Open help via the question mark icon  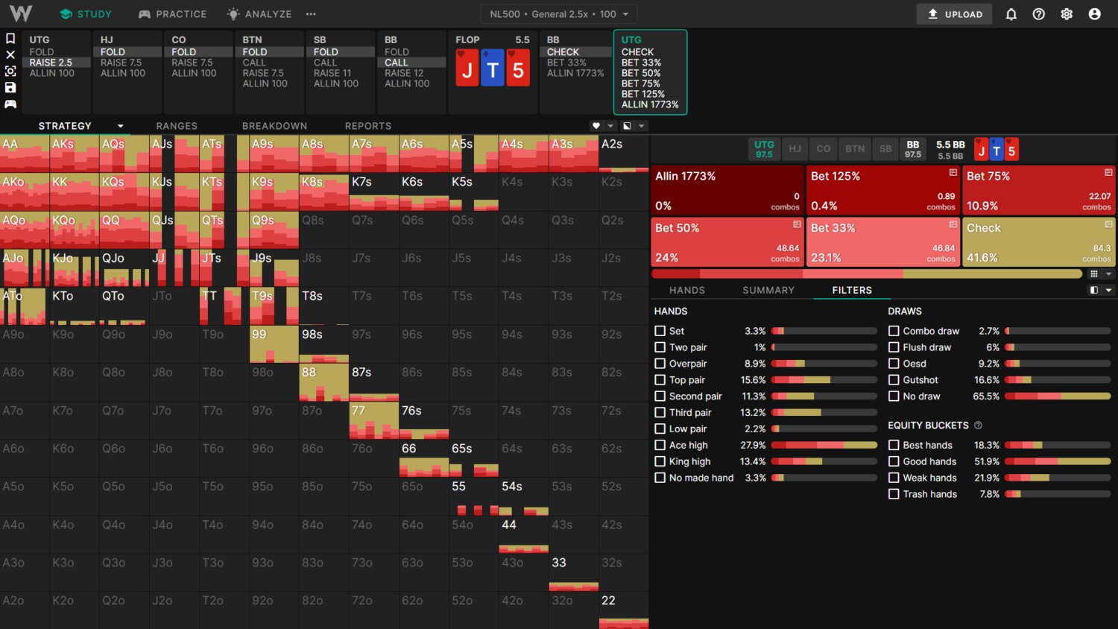tap(1038, 14)
